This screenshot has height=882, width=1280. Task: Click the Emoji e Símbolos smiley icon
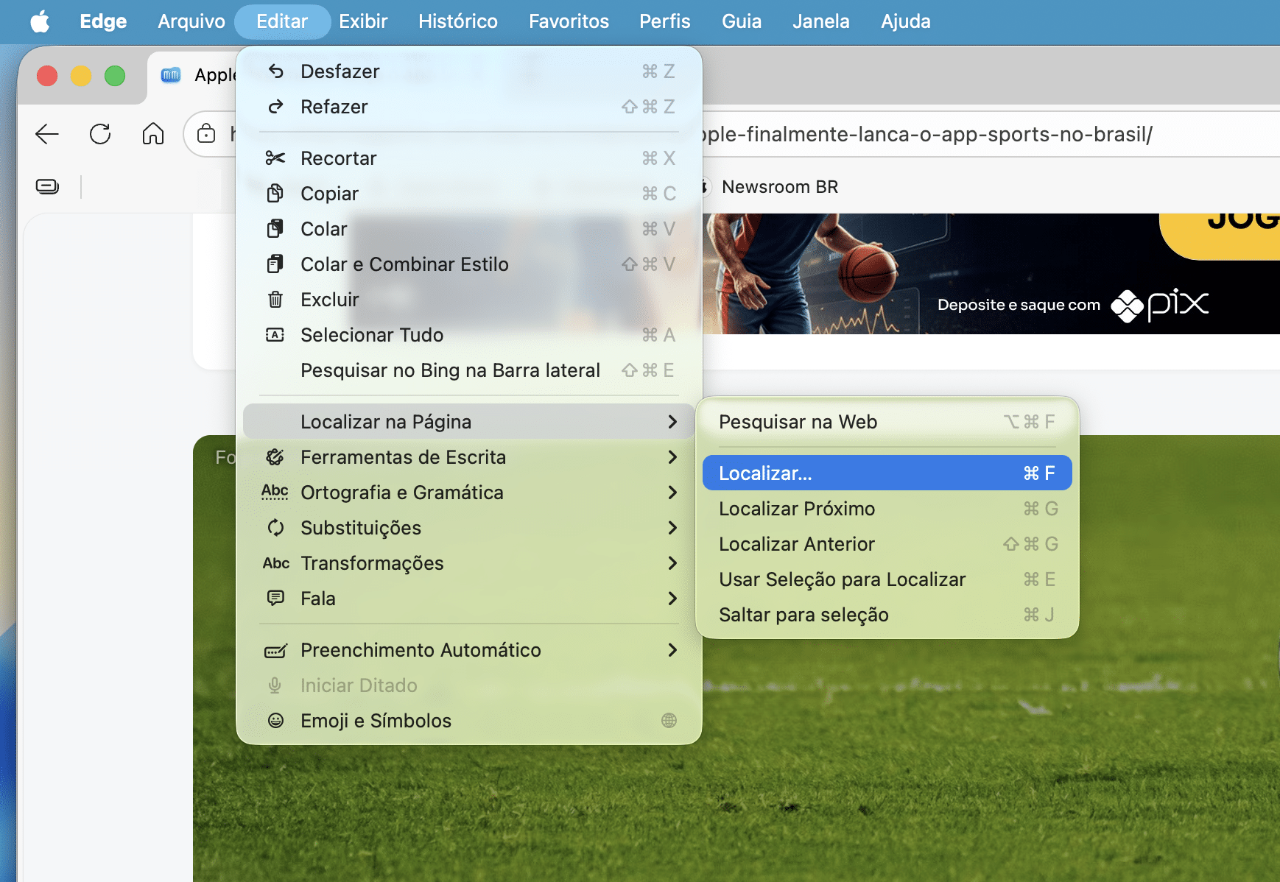[x=275, y=721]
